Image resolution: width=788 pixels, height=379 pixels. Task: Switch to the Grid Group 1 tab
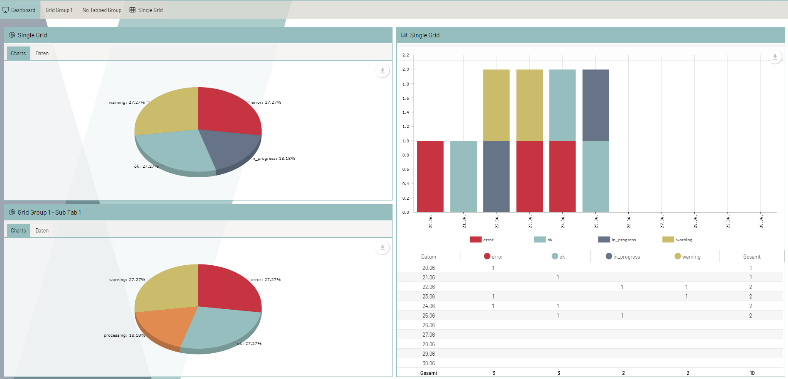(59, 10)
